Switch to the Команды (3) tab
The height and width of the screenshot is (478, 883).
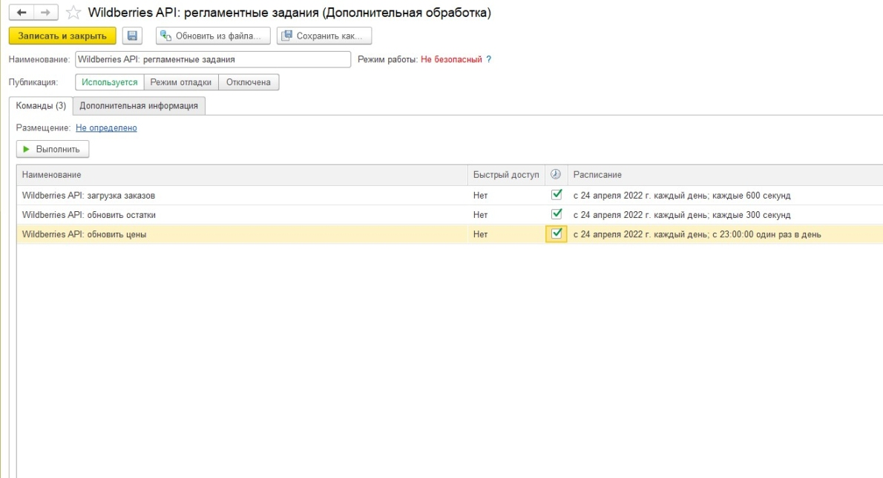point(41,106)
